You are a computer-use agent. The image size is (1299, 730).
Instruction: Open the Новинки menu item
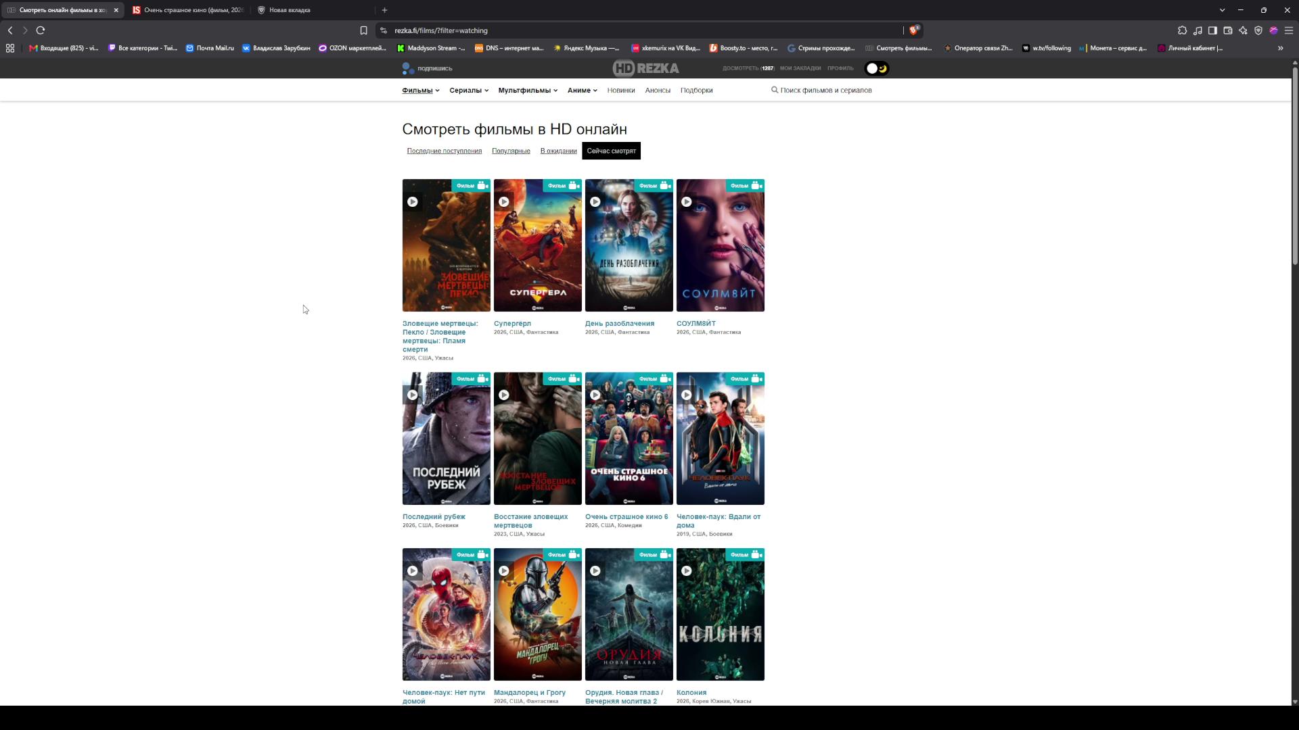point(621,91)
